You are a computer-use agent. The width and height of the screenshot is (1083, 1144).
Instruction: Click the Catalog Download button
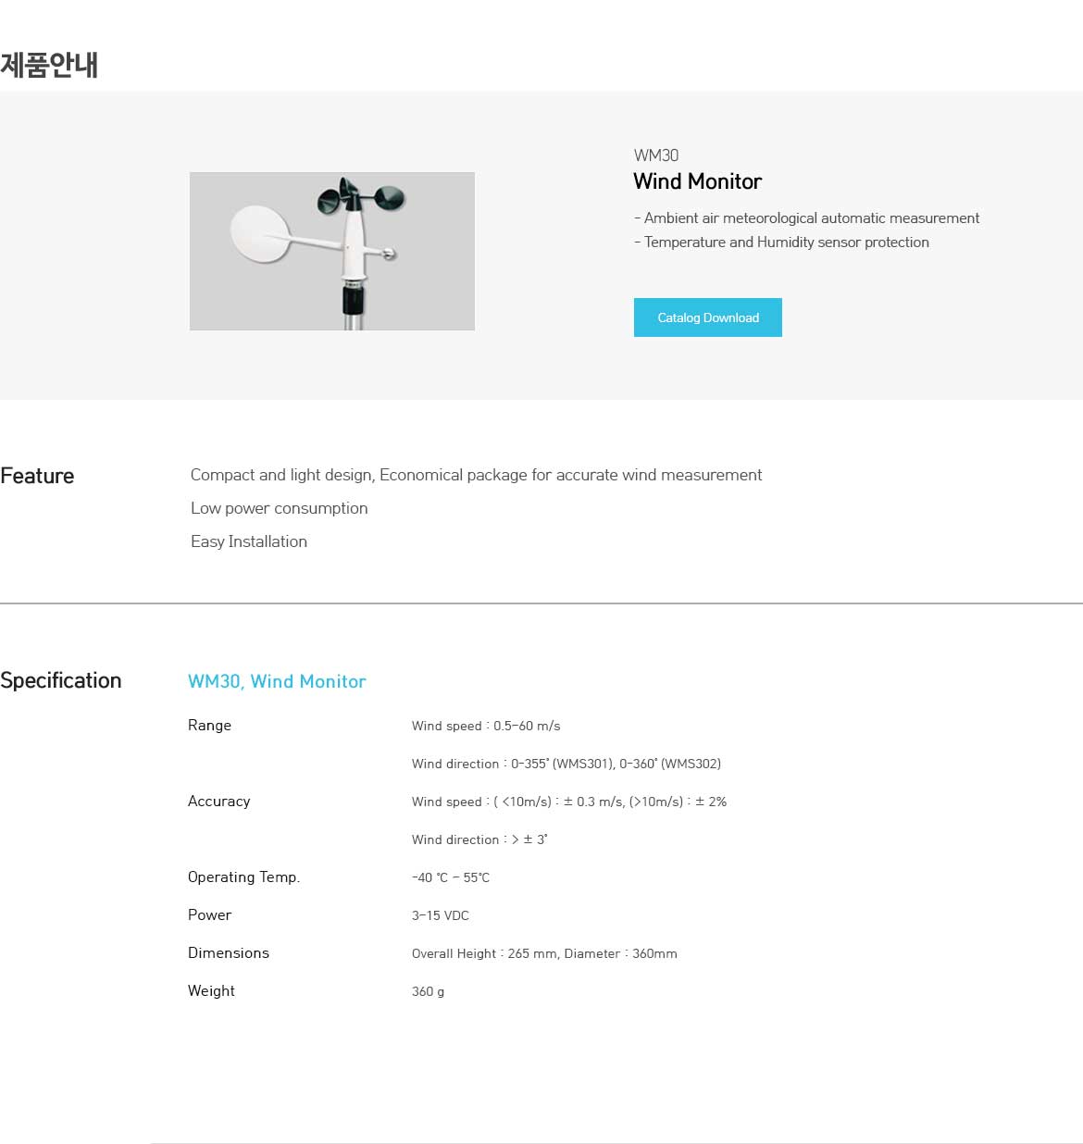click(x=707, y=317)
